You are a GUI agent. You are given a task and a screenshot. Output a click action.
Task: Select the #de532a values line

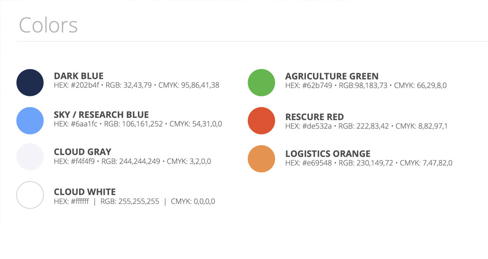(366, 126)
